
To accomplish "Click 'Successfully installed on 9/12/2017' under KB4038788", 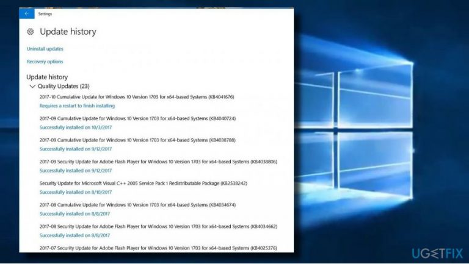I will (76, 149).
